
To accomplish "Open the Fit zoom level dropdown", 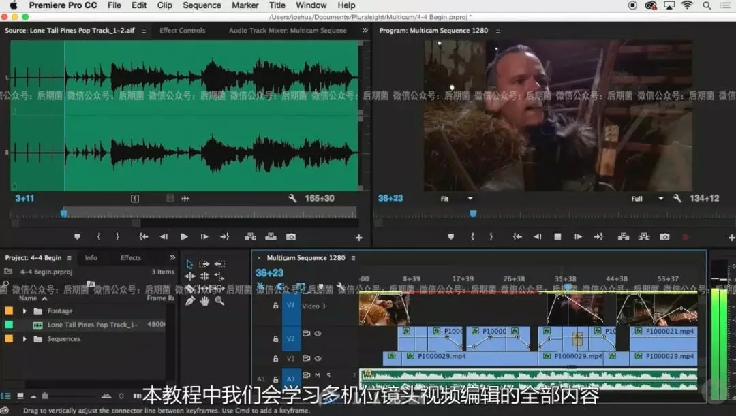I will click(457, 199).
